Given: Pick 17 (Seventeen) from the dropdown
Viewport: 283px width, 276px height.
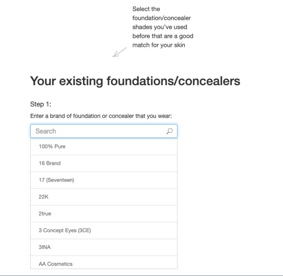Looking at the screenshot, I should coord(104,180).
